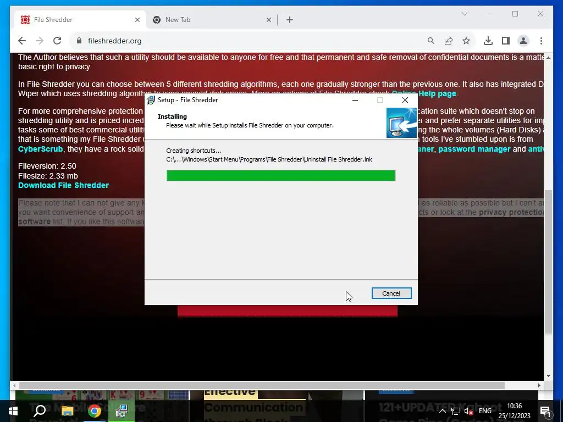Open the muted volume tray icon
The width and height of the screenshot is (563, 422).
click(468, 411)
